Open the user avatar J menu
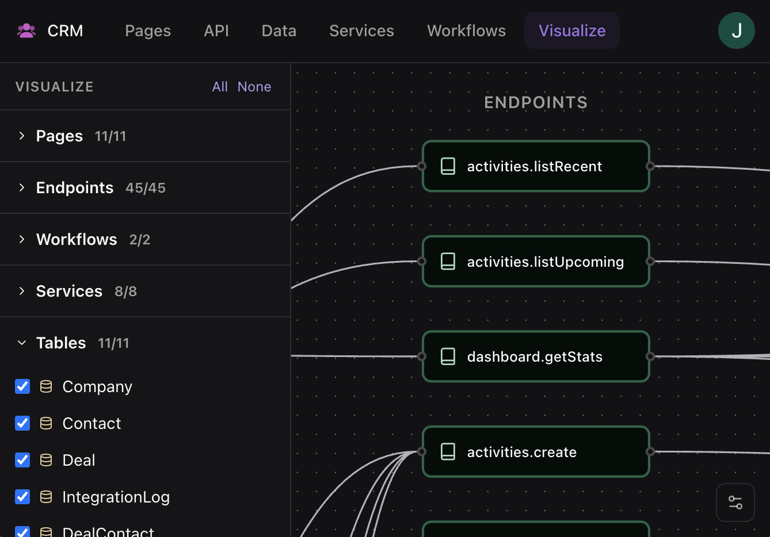 pos(736,30)
